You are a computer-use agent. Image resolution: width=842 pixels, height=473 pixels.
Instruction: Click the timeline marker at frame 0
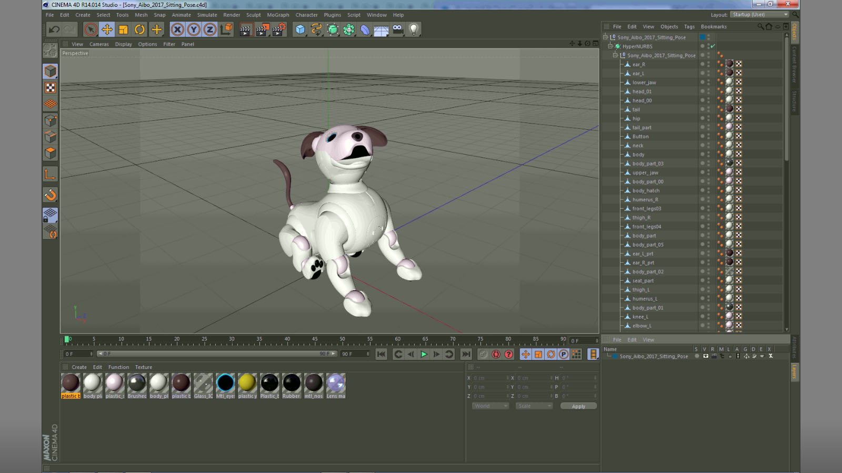(67, 340)
